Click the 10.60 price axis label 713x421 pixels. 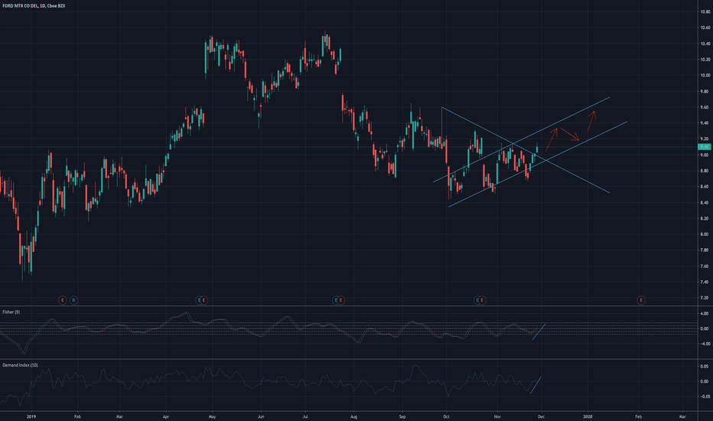pos(705,28)
